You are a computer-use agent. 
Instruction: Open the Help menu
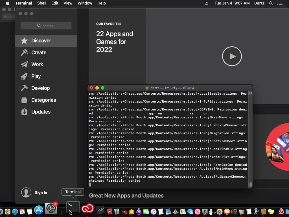(x=101, y=3)
